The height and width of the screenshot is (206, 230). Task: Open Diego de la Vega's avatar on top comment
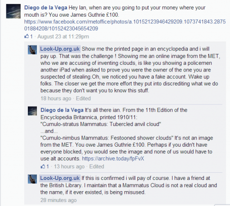click(13, 11)
